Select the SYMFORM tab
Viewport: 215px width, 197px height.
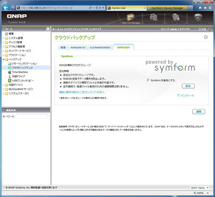click(x=123, y=47)
